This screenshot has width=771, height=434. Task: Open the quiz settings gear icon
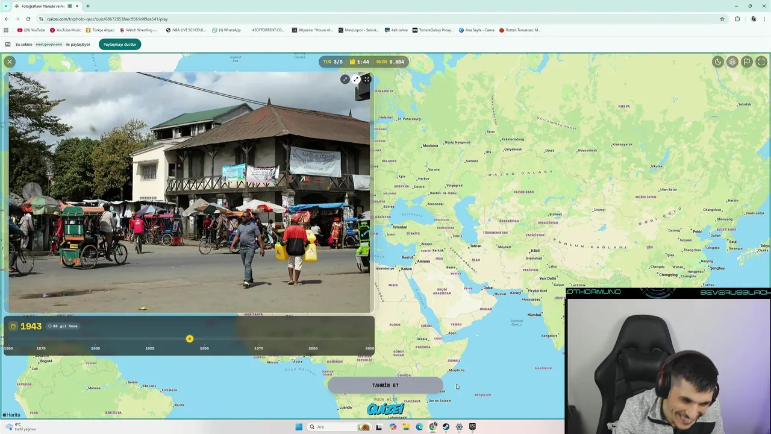click(x=732, y=61)
